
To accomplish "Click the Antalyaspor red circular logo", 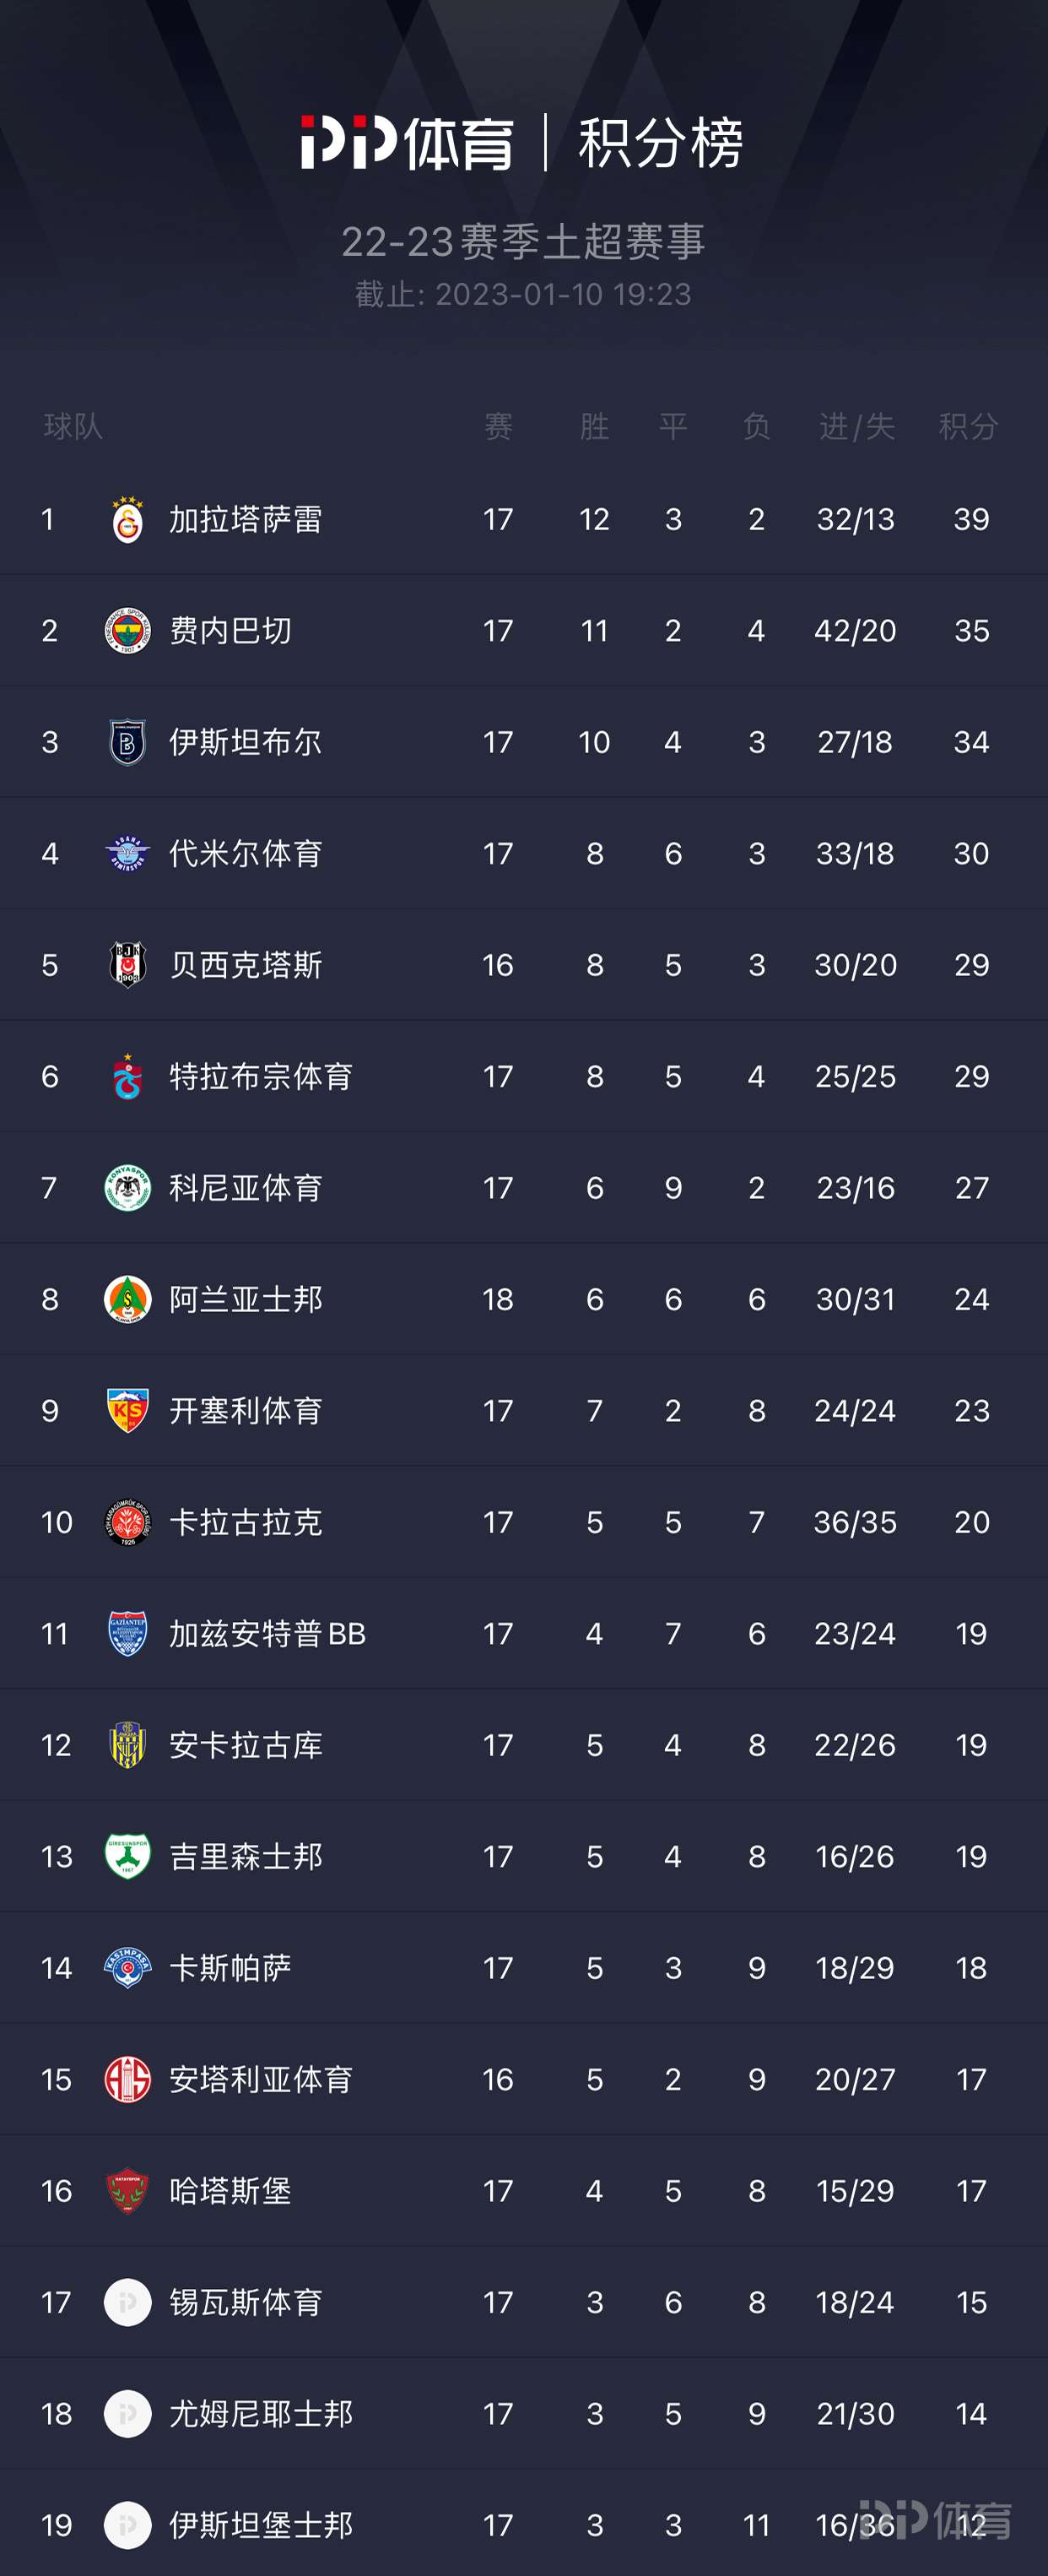I will point(128,2080).
